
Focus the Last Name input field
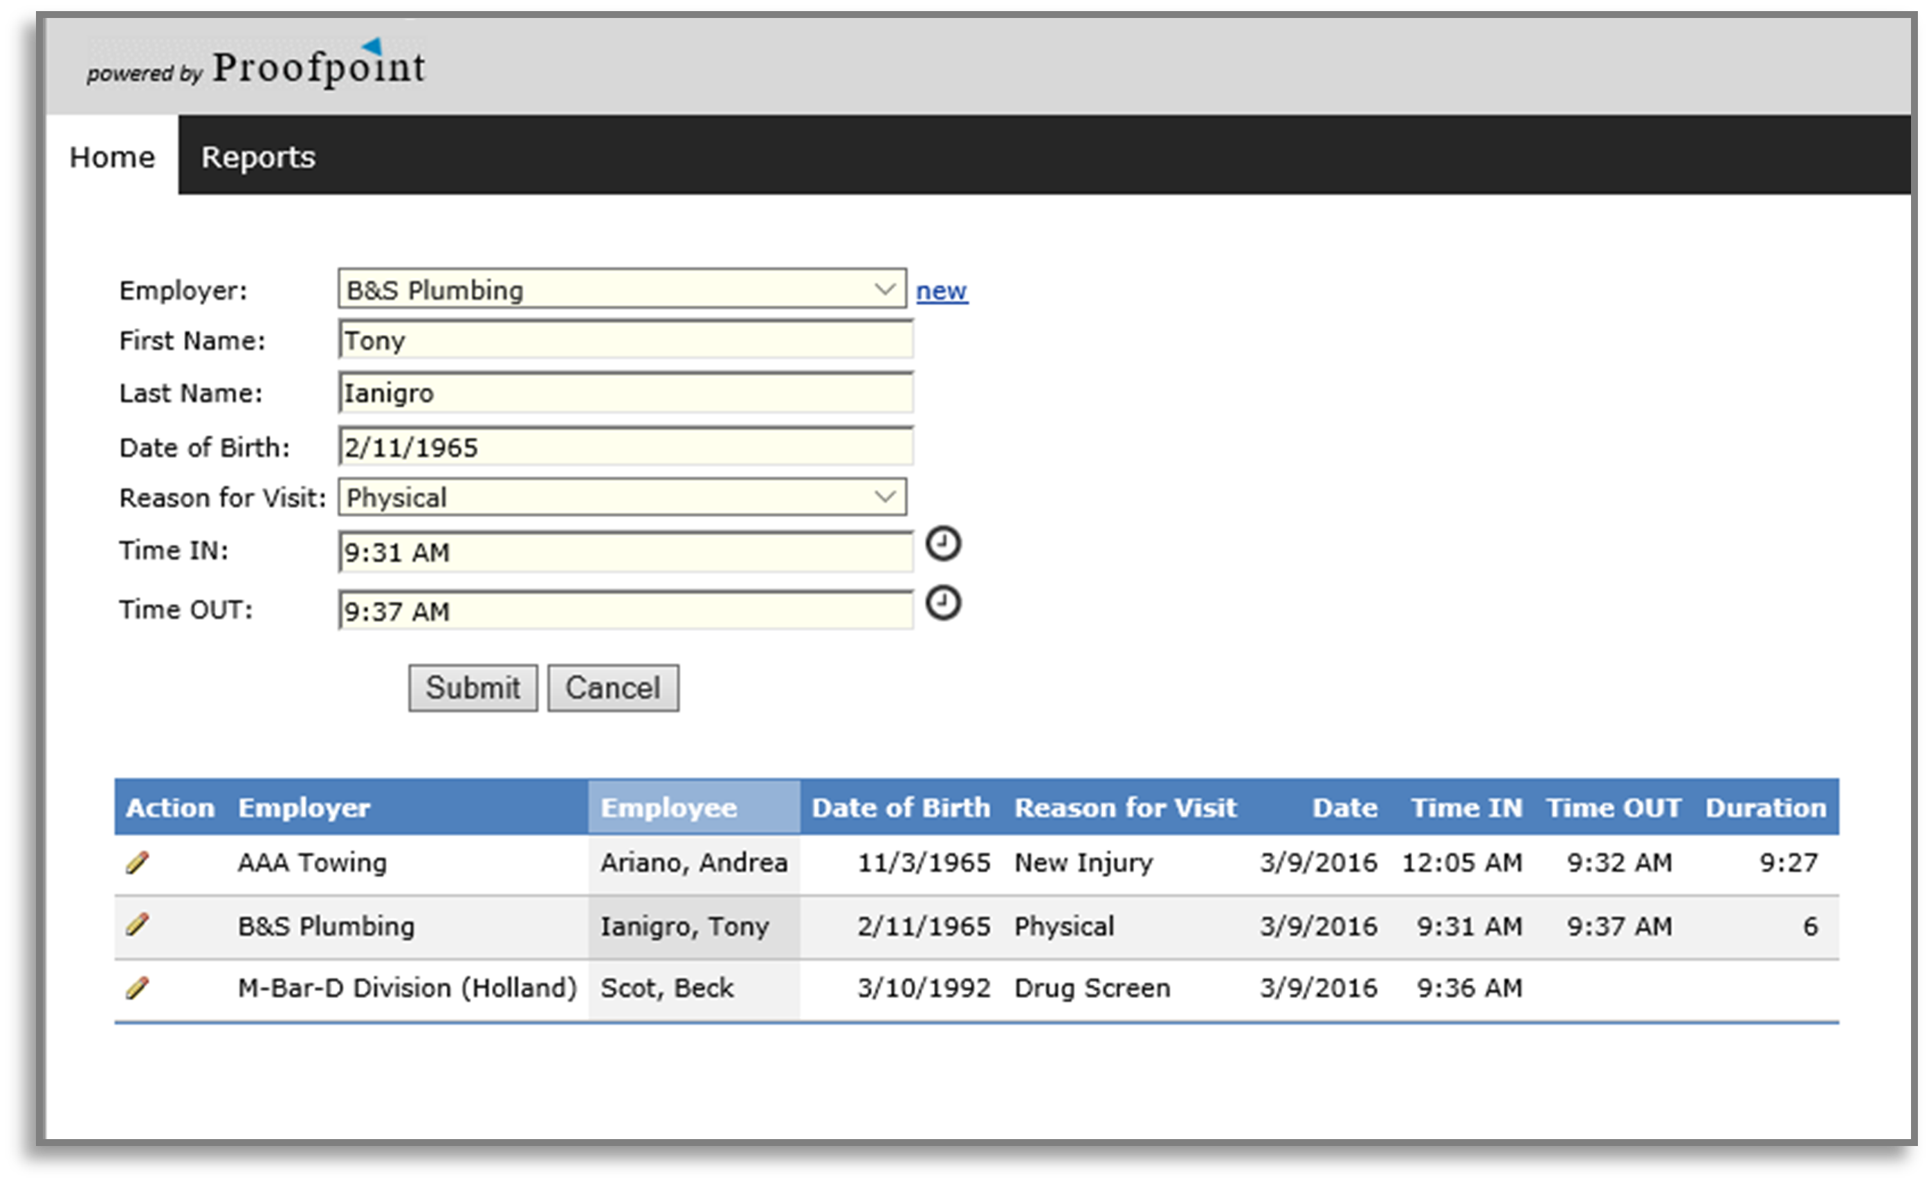625,393
